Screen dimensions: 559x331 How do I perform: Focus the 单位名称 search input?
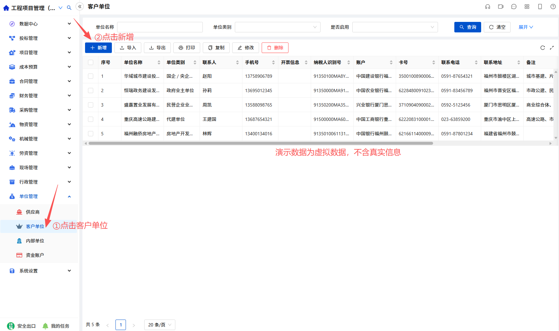(x=160, y=27)
